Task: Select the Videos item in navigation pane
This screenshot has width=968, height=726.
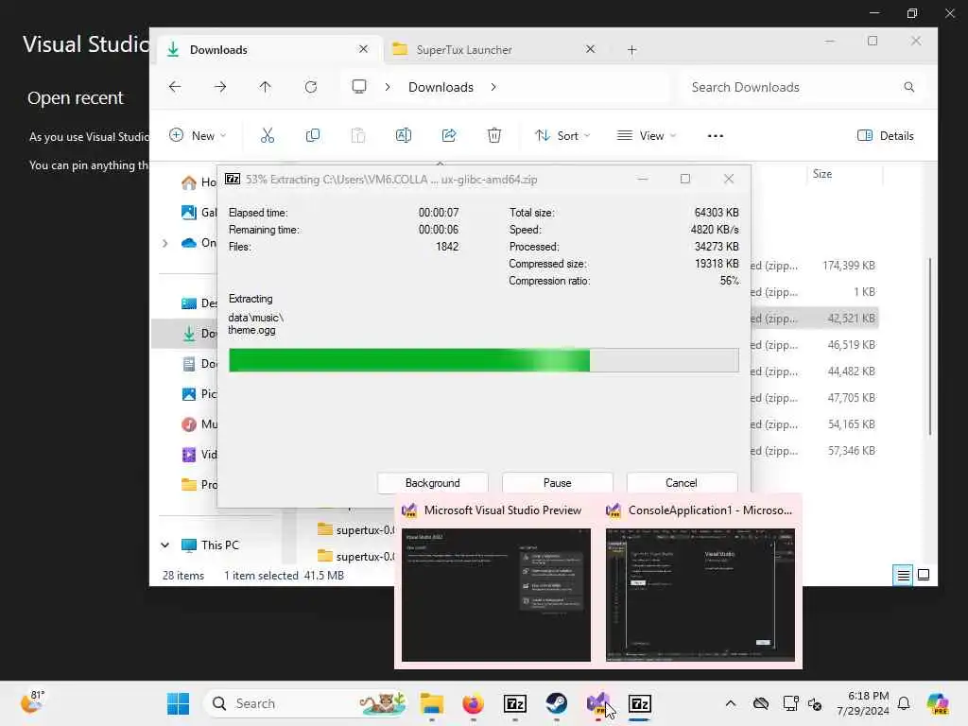Action: coord(199,455)
